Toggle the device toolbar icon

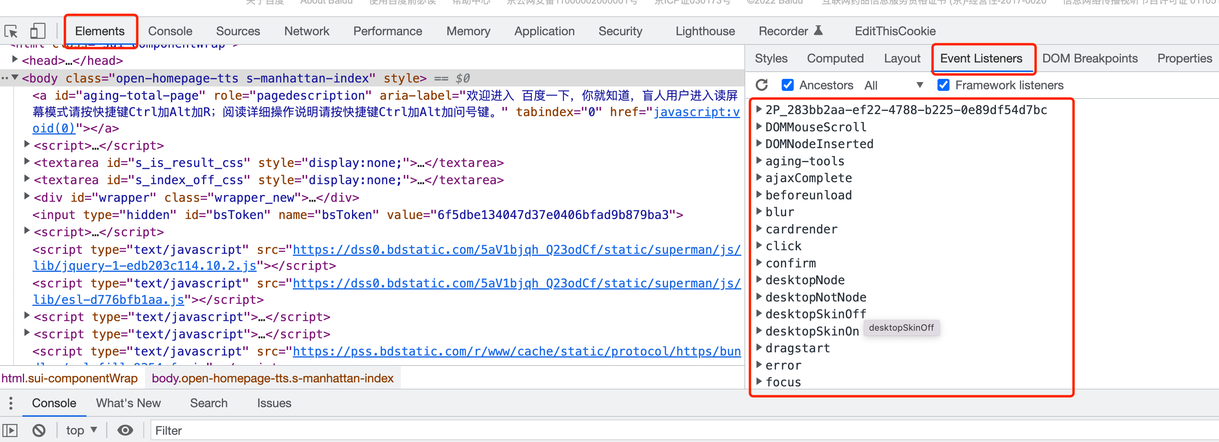pyautogui.click(x=38, y=31)
